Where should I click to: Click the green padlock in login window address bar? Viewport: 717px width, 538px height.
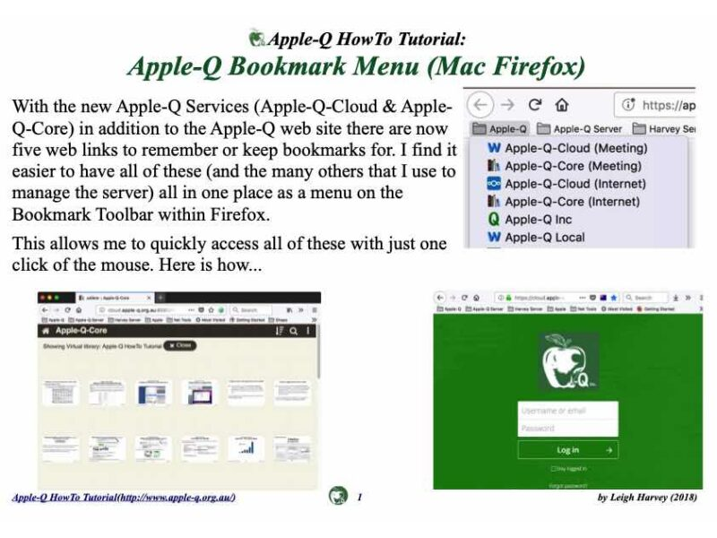click(508, 298)
